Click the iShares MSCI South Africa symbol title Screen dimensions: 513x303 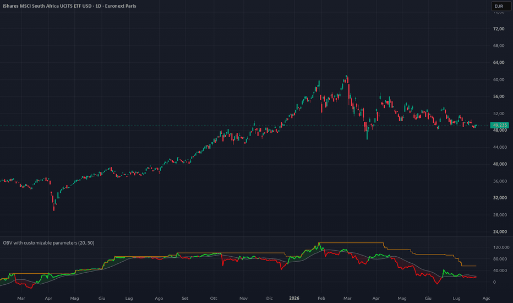[47, 6]
